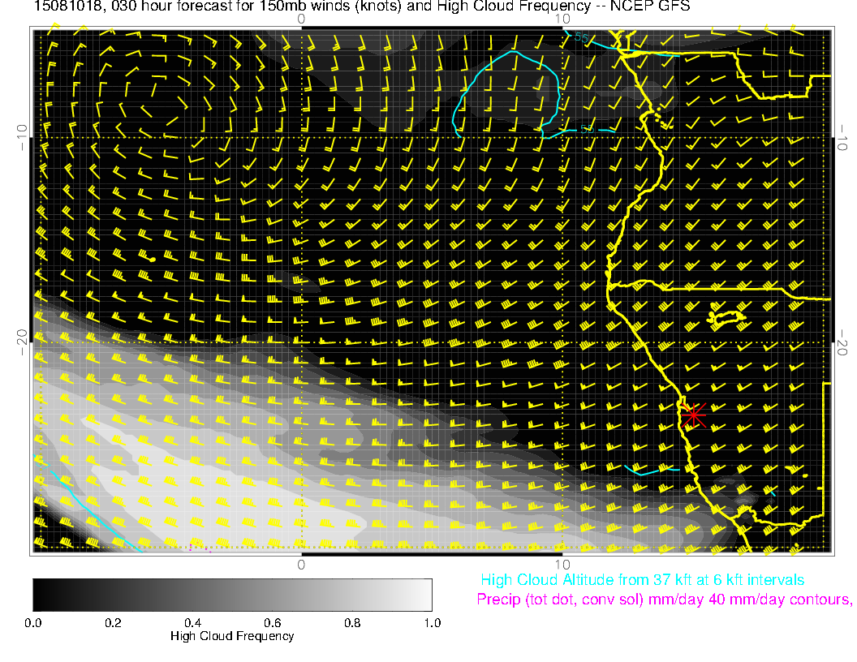The height and width of the screenshot is (662, 857).
Task: Click the 'High Cloud Frequency' colorbar label
Action: (232, 636)
